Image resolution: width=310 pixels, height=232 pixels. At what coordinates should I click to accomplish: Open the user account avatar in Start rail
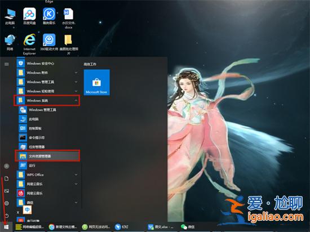[x=7, y=166]
